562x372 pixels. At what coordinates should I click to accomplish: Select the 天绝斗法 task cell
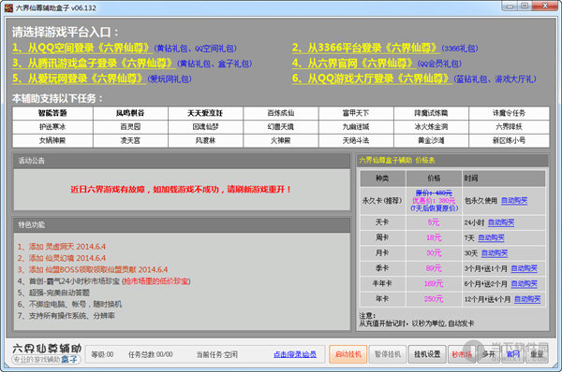(x=356, y=140)
